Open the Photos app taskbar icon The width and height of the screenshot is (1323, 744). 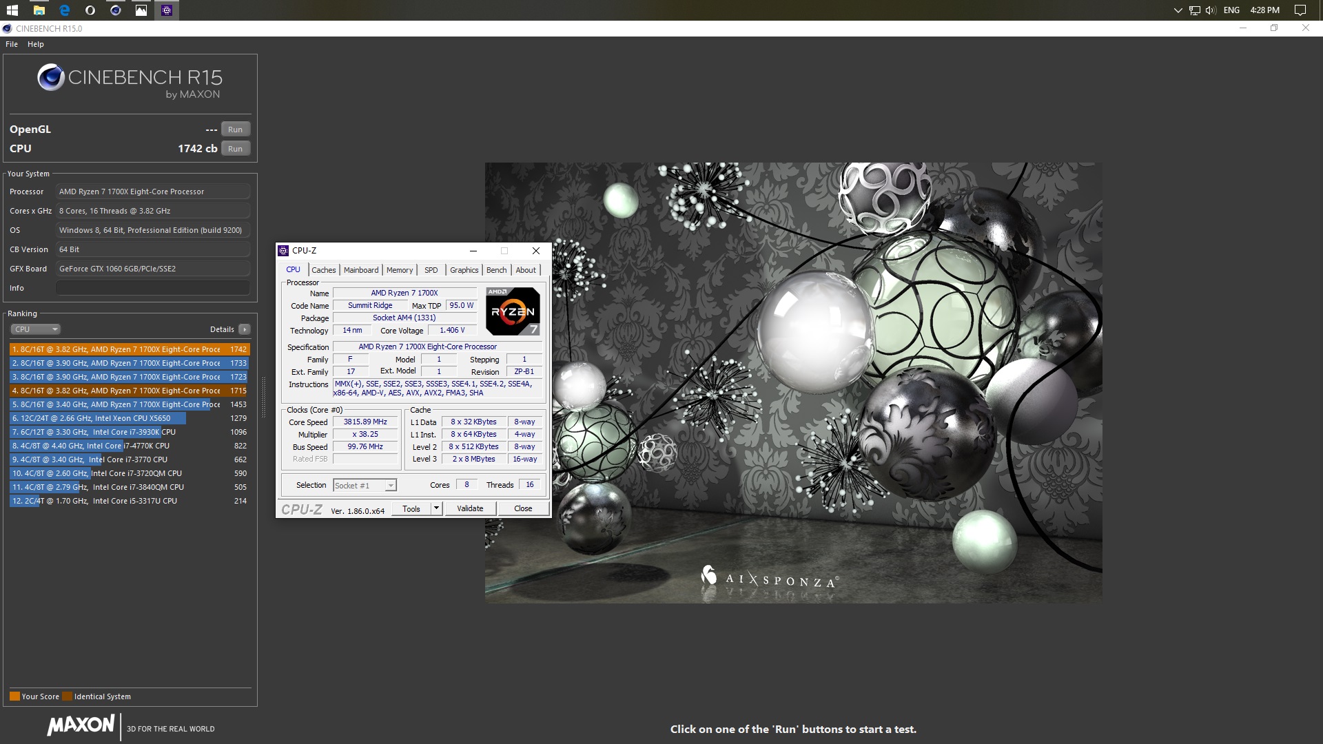(141, 10)
